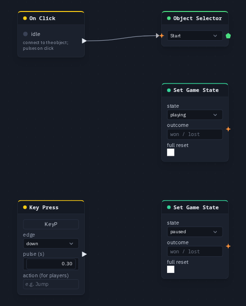Click the green dot on the Object Selector header
Screen dimensions: 246x306
pos(169,18)
